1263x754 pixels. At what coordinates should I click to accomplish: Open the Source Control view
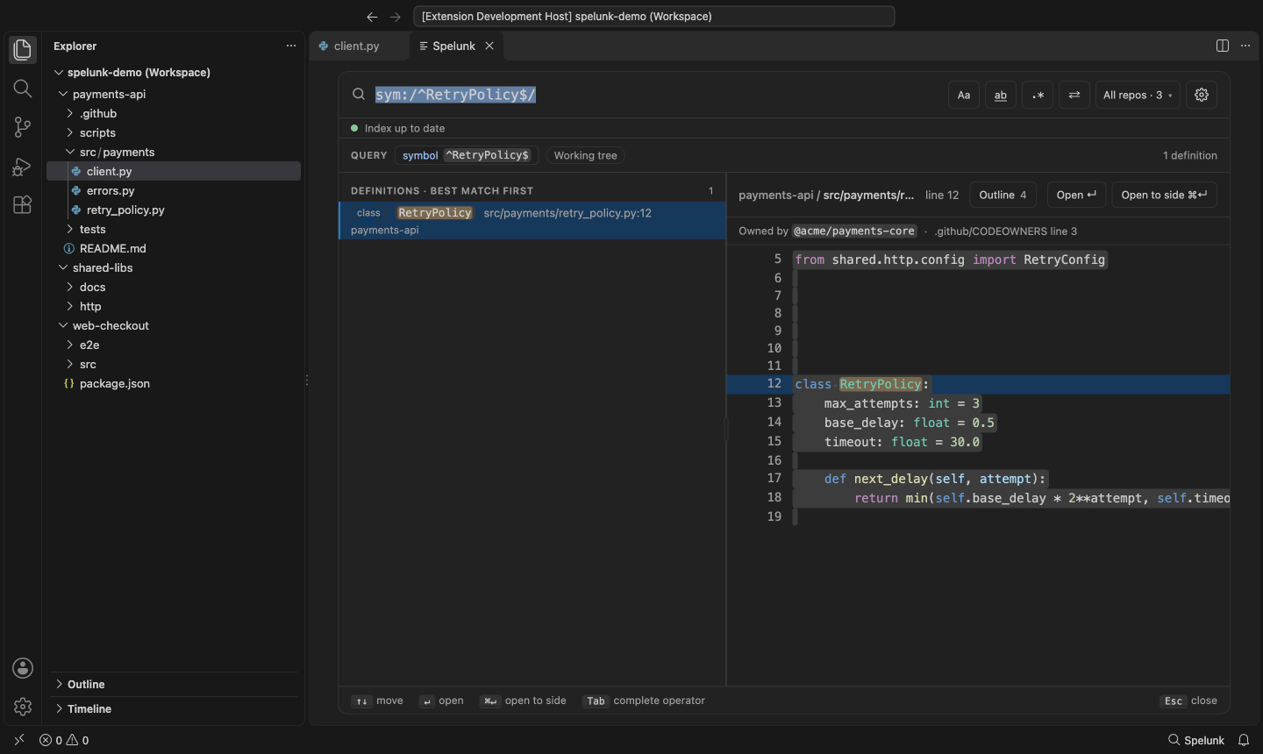pos(23,127)
